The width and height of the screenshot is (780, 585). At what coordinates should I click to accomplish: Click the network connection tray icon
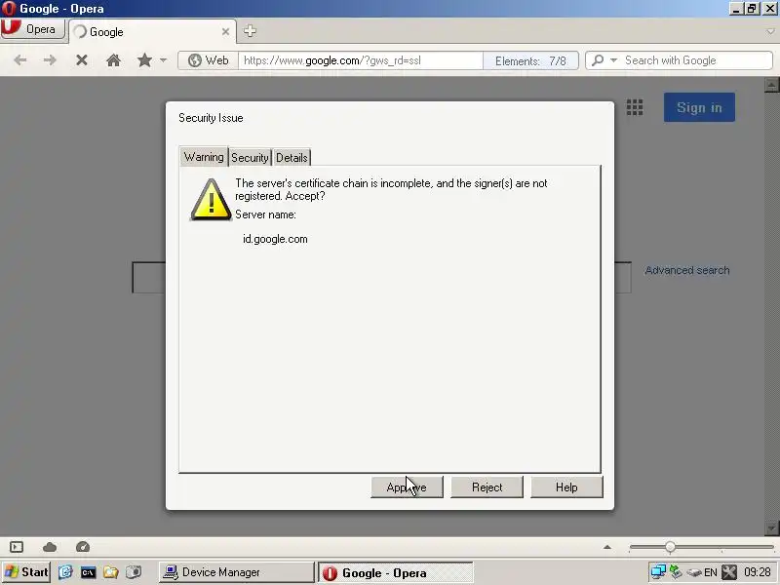tap(658, 572)
